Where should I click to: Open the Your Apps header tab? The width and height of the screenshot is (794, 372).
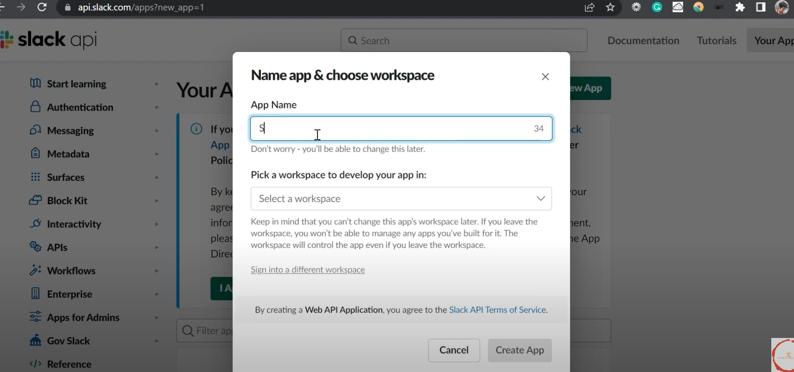tap(771, 40)
